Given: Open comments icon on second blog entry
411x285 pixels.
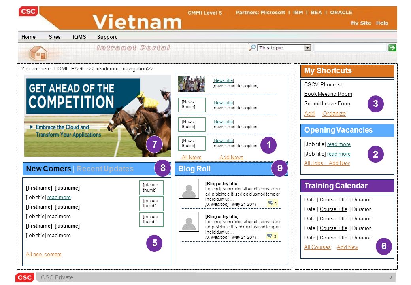Looking at the screenshot, I should pyautogui.click(x=270, y=236).
